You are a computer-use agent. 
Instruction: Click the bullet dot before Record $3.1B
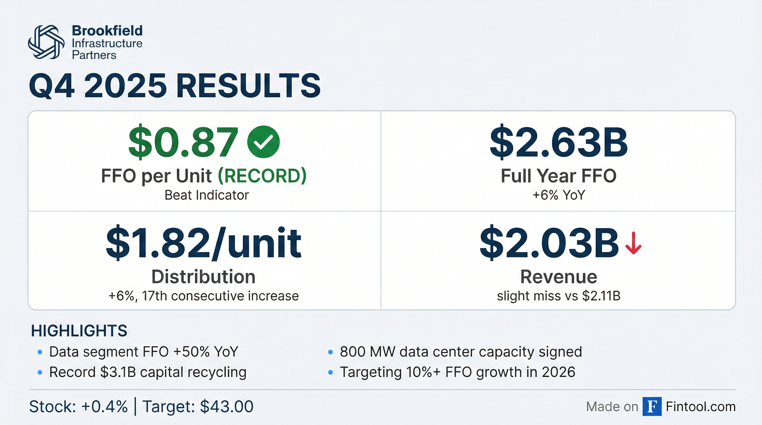(40, 372)
